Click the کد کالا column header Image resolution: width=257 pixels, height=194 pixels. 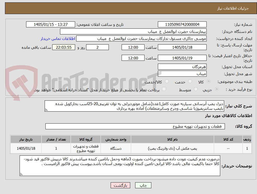coord(228,140)
